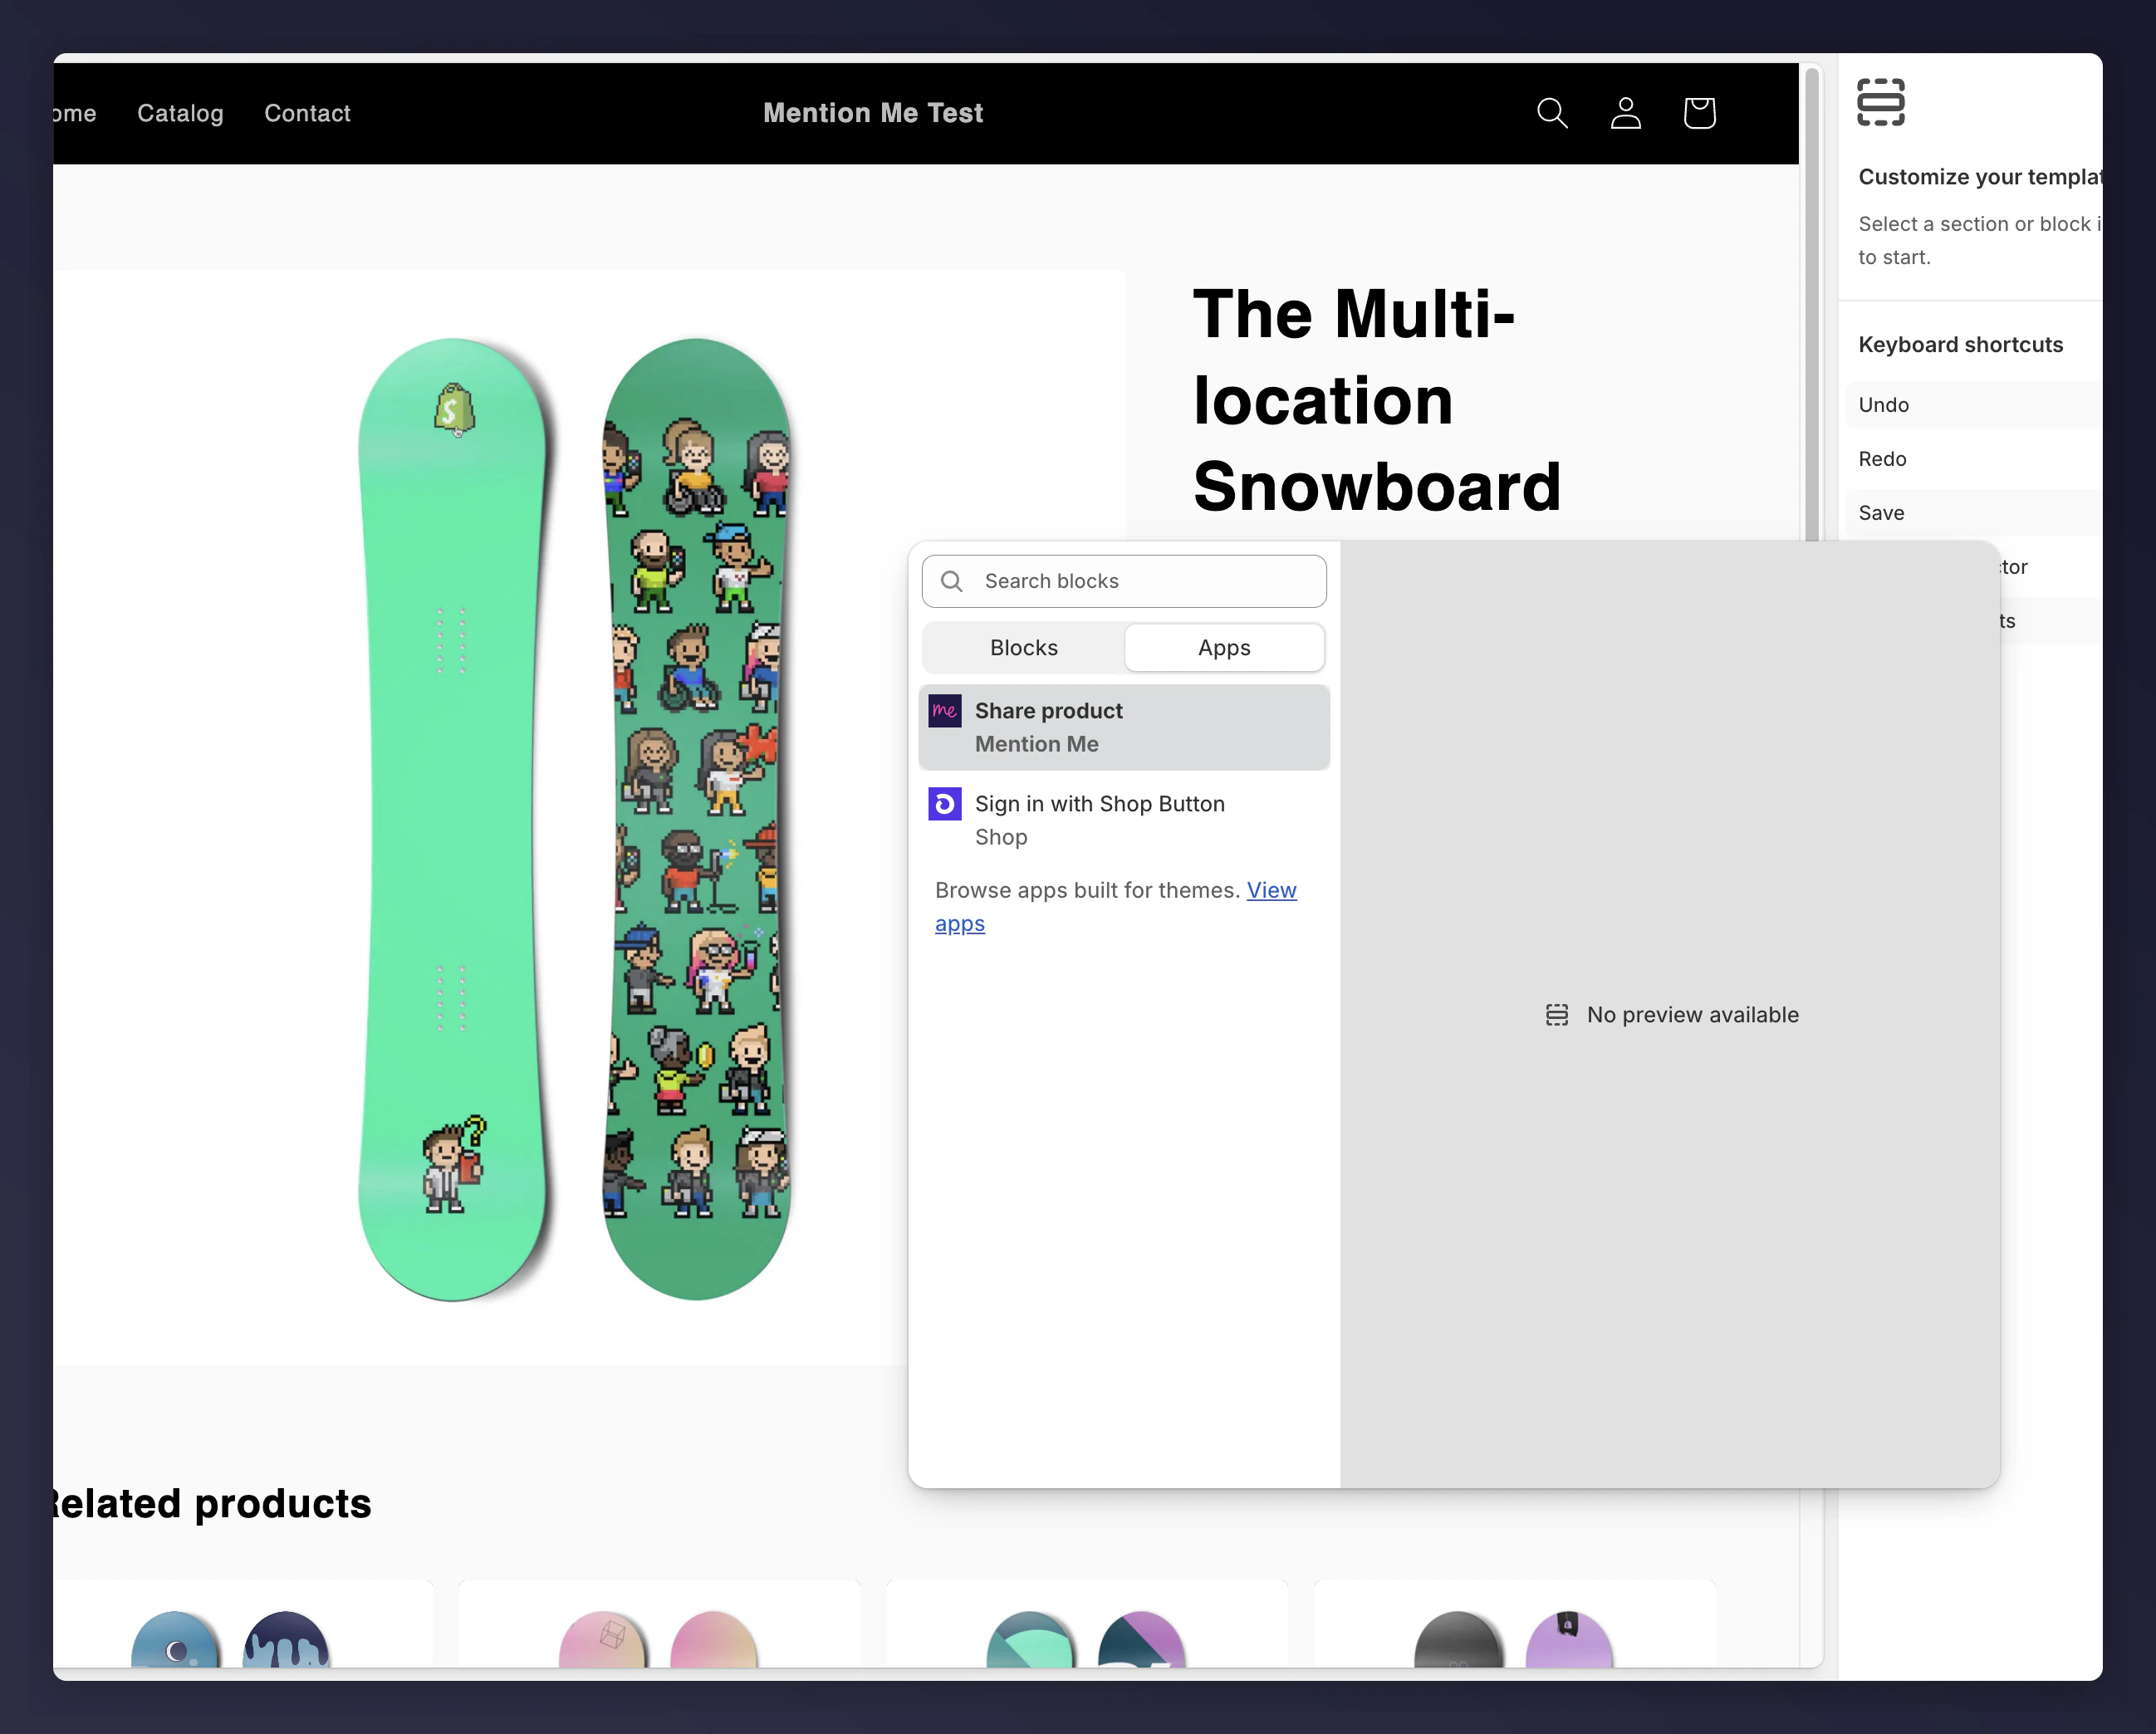Click the Customize your template heading
Image resolution: width=2156 pixels, height=1734 pixels.
click(x=1980, y=177)
